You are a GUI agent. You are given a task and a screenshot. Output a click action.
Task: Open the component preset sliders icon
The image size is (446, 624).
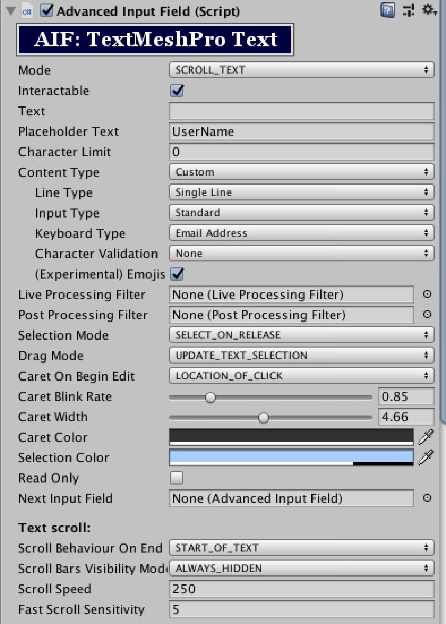[409, 10]
